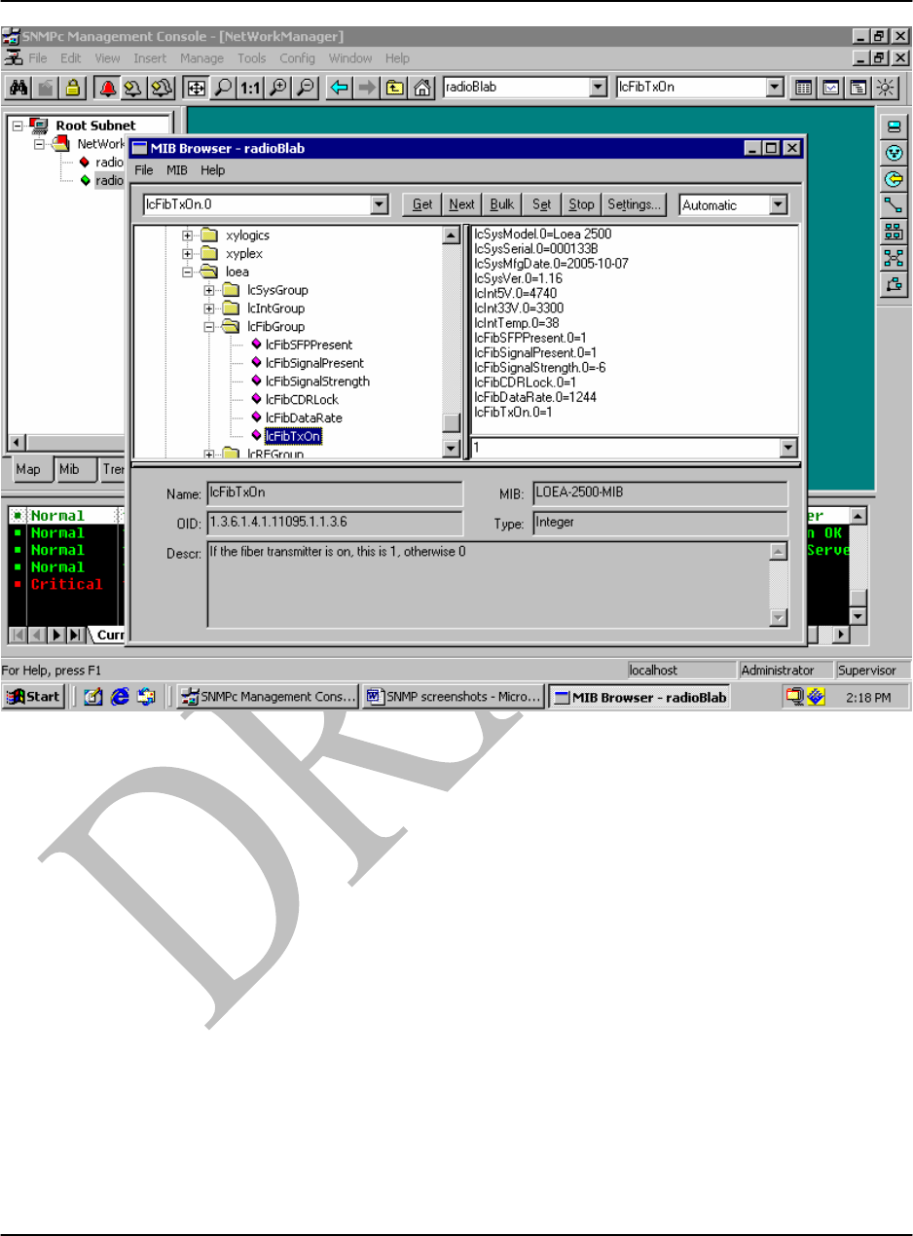The image size is (913, 1236).
Task: Click the yellow left-arrow icon in right toolbar
Action: [893, 179]
